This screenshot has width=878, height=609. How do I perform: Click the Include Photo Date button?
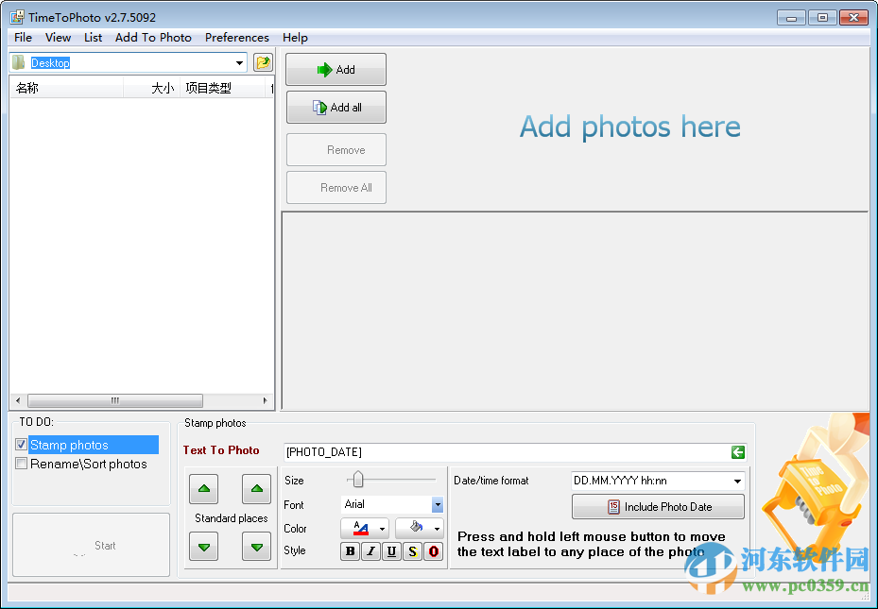[x=658, y=507]
